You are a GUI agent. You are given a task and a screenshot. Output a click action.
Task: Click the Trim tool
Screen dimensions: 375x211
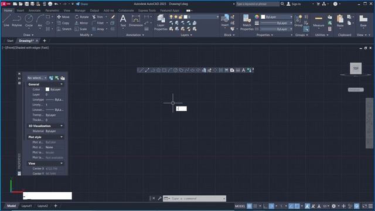(98, 17)
